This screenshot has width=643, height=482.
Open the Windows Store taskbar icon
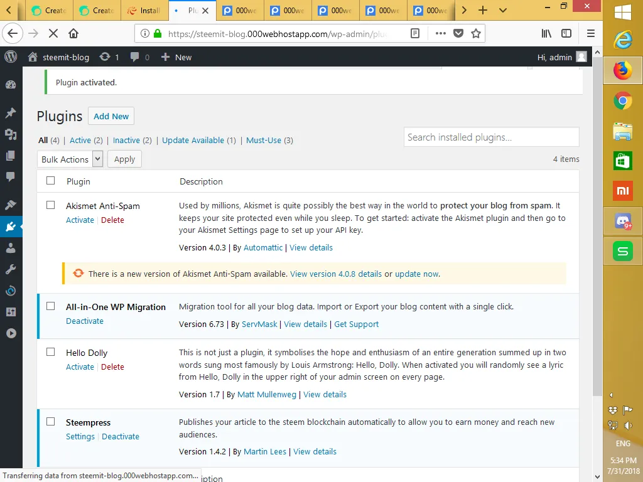pyautogui.click(x=622, y=161)
